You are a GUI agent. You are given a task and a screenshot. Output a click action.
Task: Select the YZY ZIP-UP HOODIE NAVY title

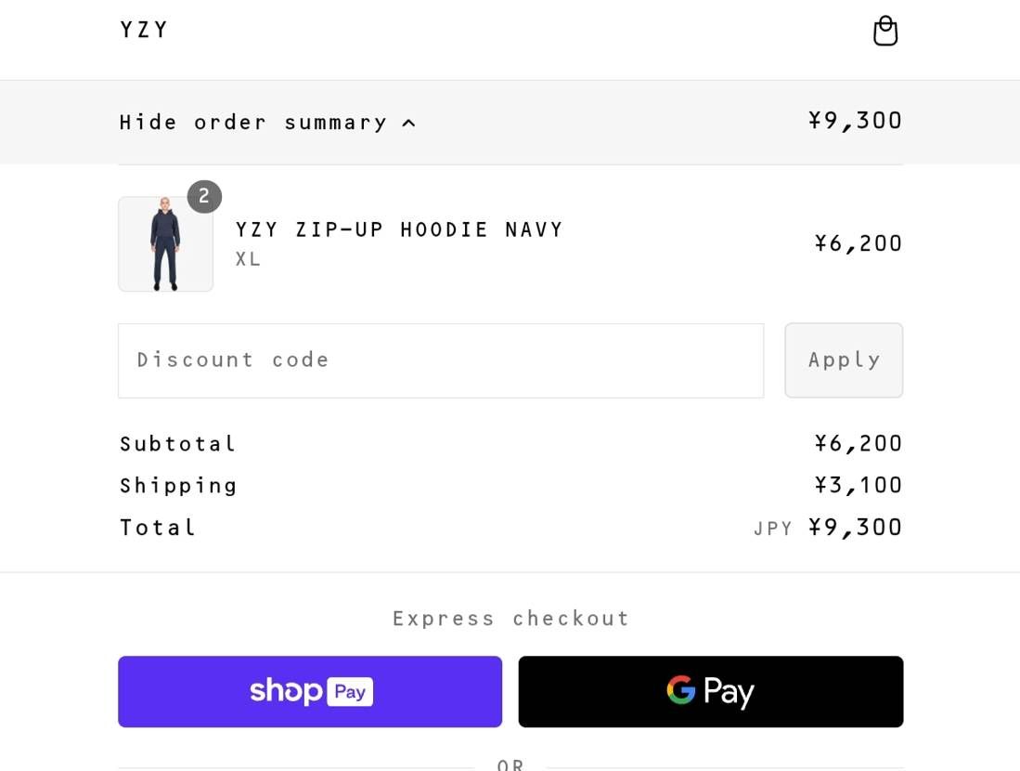click(399, 229)
